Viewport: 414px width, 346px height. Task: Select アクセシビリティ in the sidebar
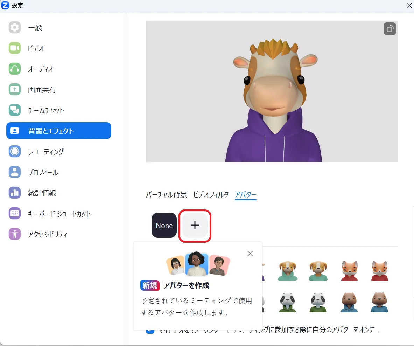click(x=48, y=234)
